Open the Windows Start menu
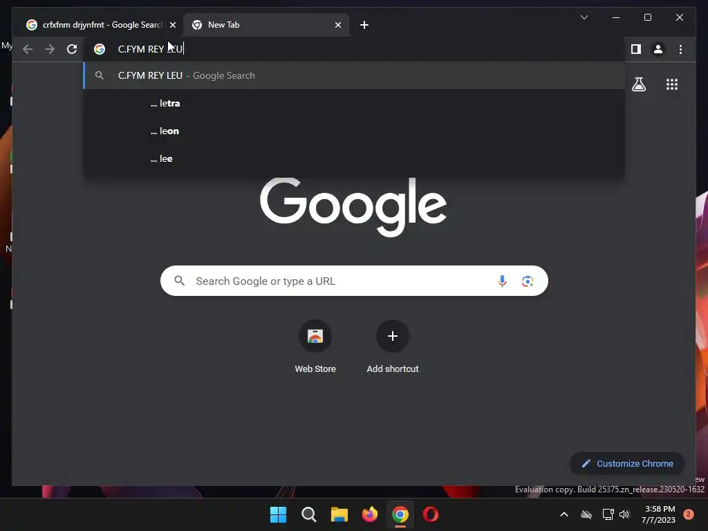This screenshot has width=708, height=531. 278,514
